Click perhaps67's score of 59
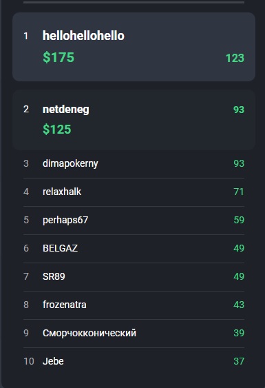This screenshot has height=388, width=265. coord(239,220)
